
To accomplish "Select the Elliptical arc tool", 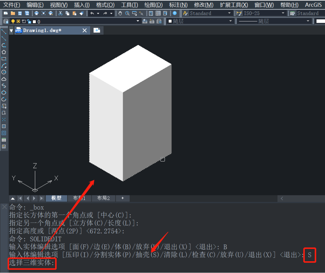I will coord(4,99).
